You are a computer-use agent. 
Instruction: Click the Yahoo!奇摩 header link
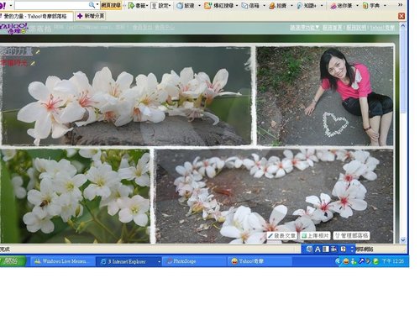pos(382,28)
